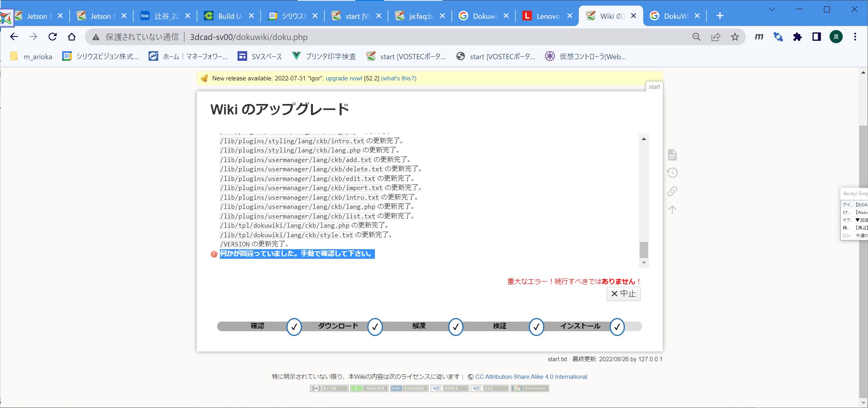This screenshot has height=408, width=868.
Task: Reload the page with refresh icon
Action: pyautogui.click(x=52, y=37)
